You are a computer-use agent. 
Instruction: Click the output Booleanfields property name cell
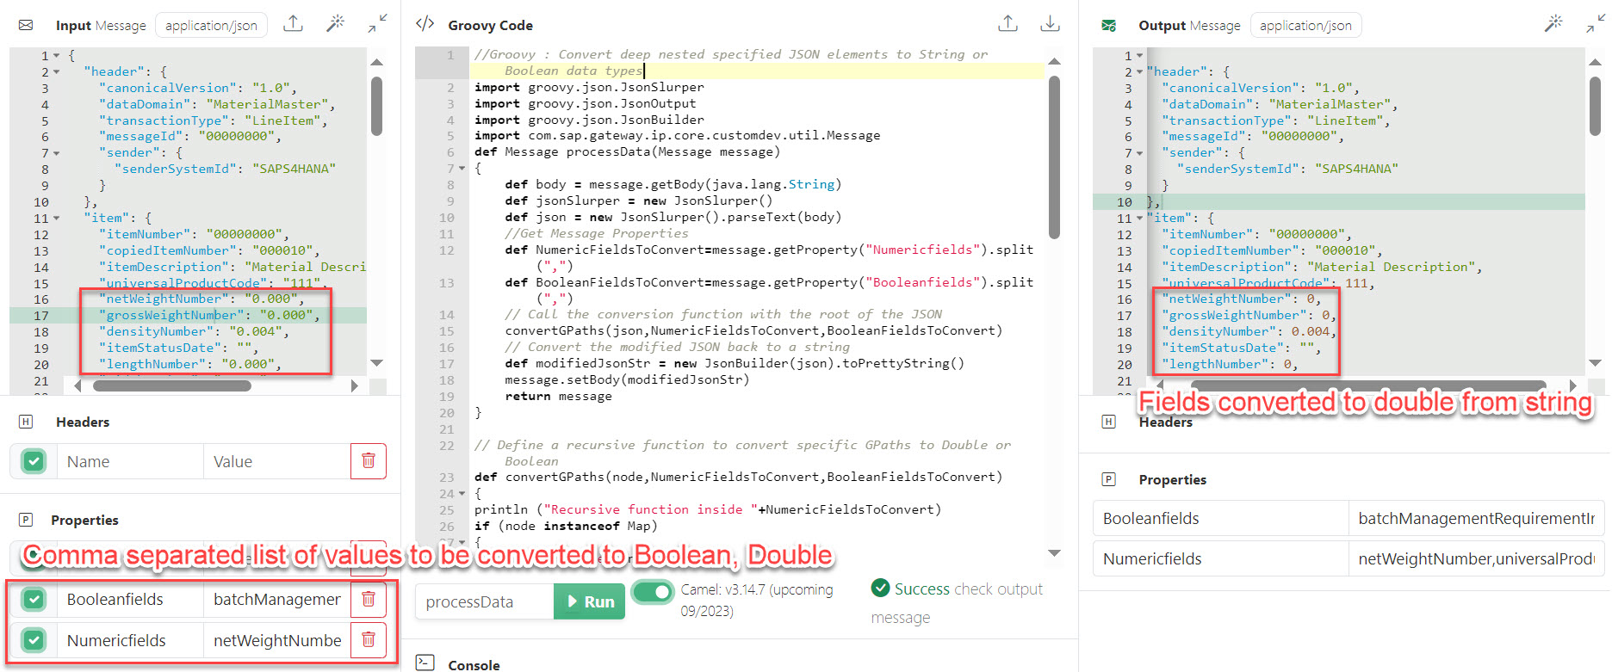(1220, 518)
